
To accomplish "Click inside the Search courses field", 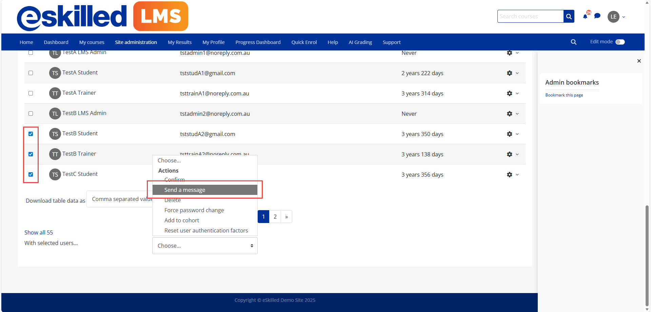I will coord(530,16).
